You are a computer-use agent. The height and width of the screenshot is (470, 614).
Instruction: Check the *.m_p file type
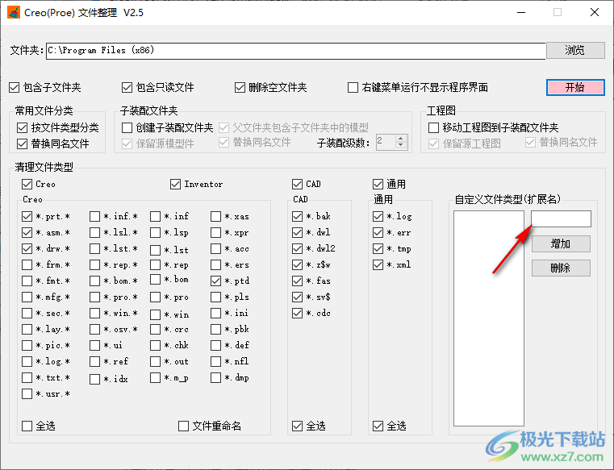[156, 377]
